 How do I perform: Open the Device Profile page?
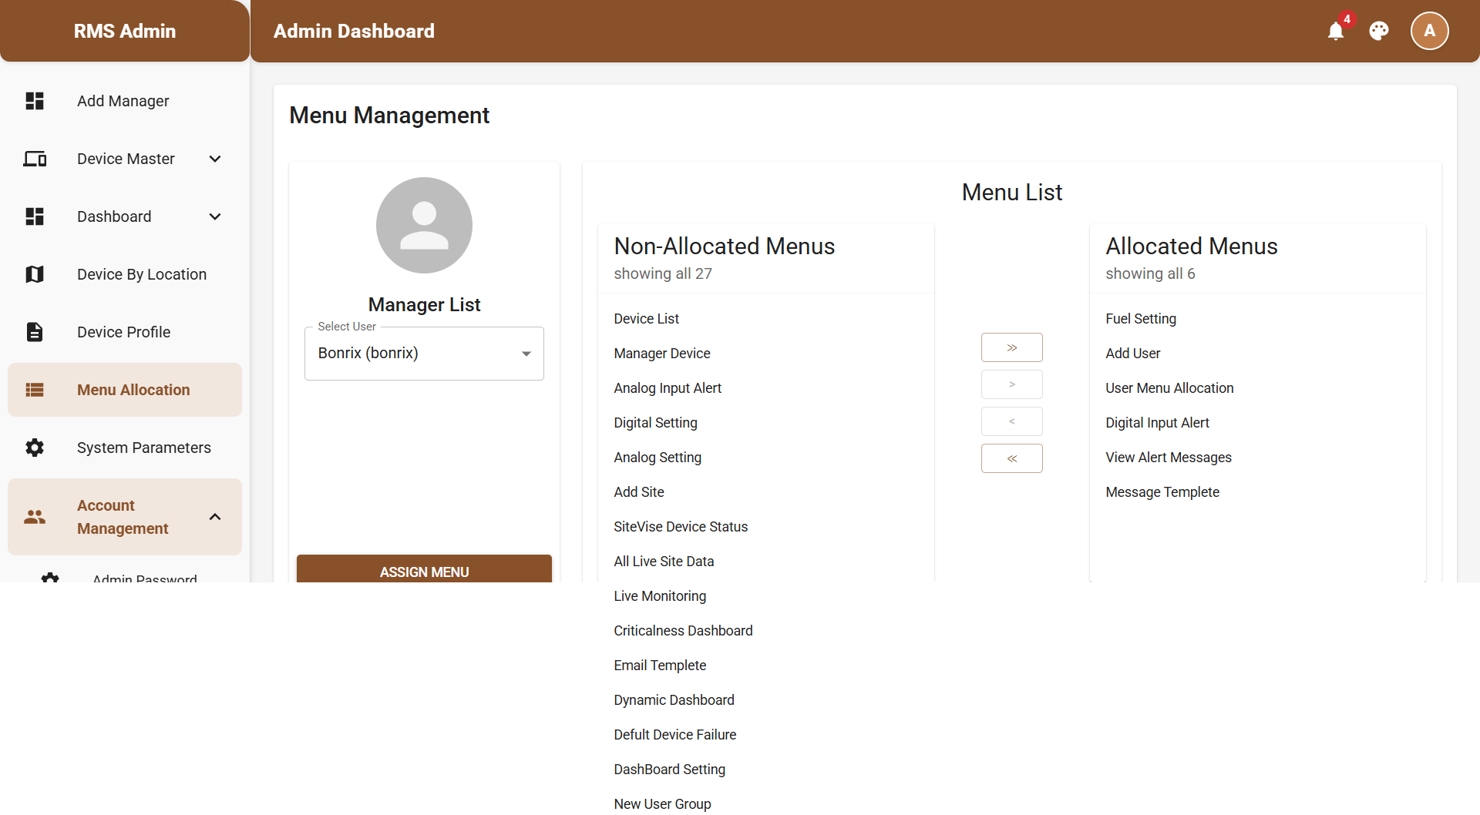pyautogui.click(x=125, y=332)
